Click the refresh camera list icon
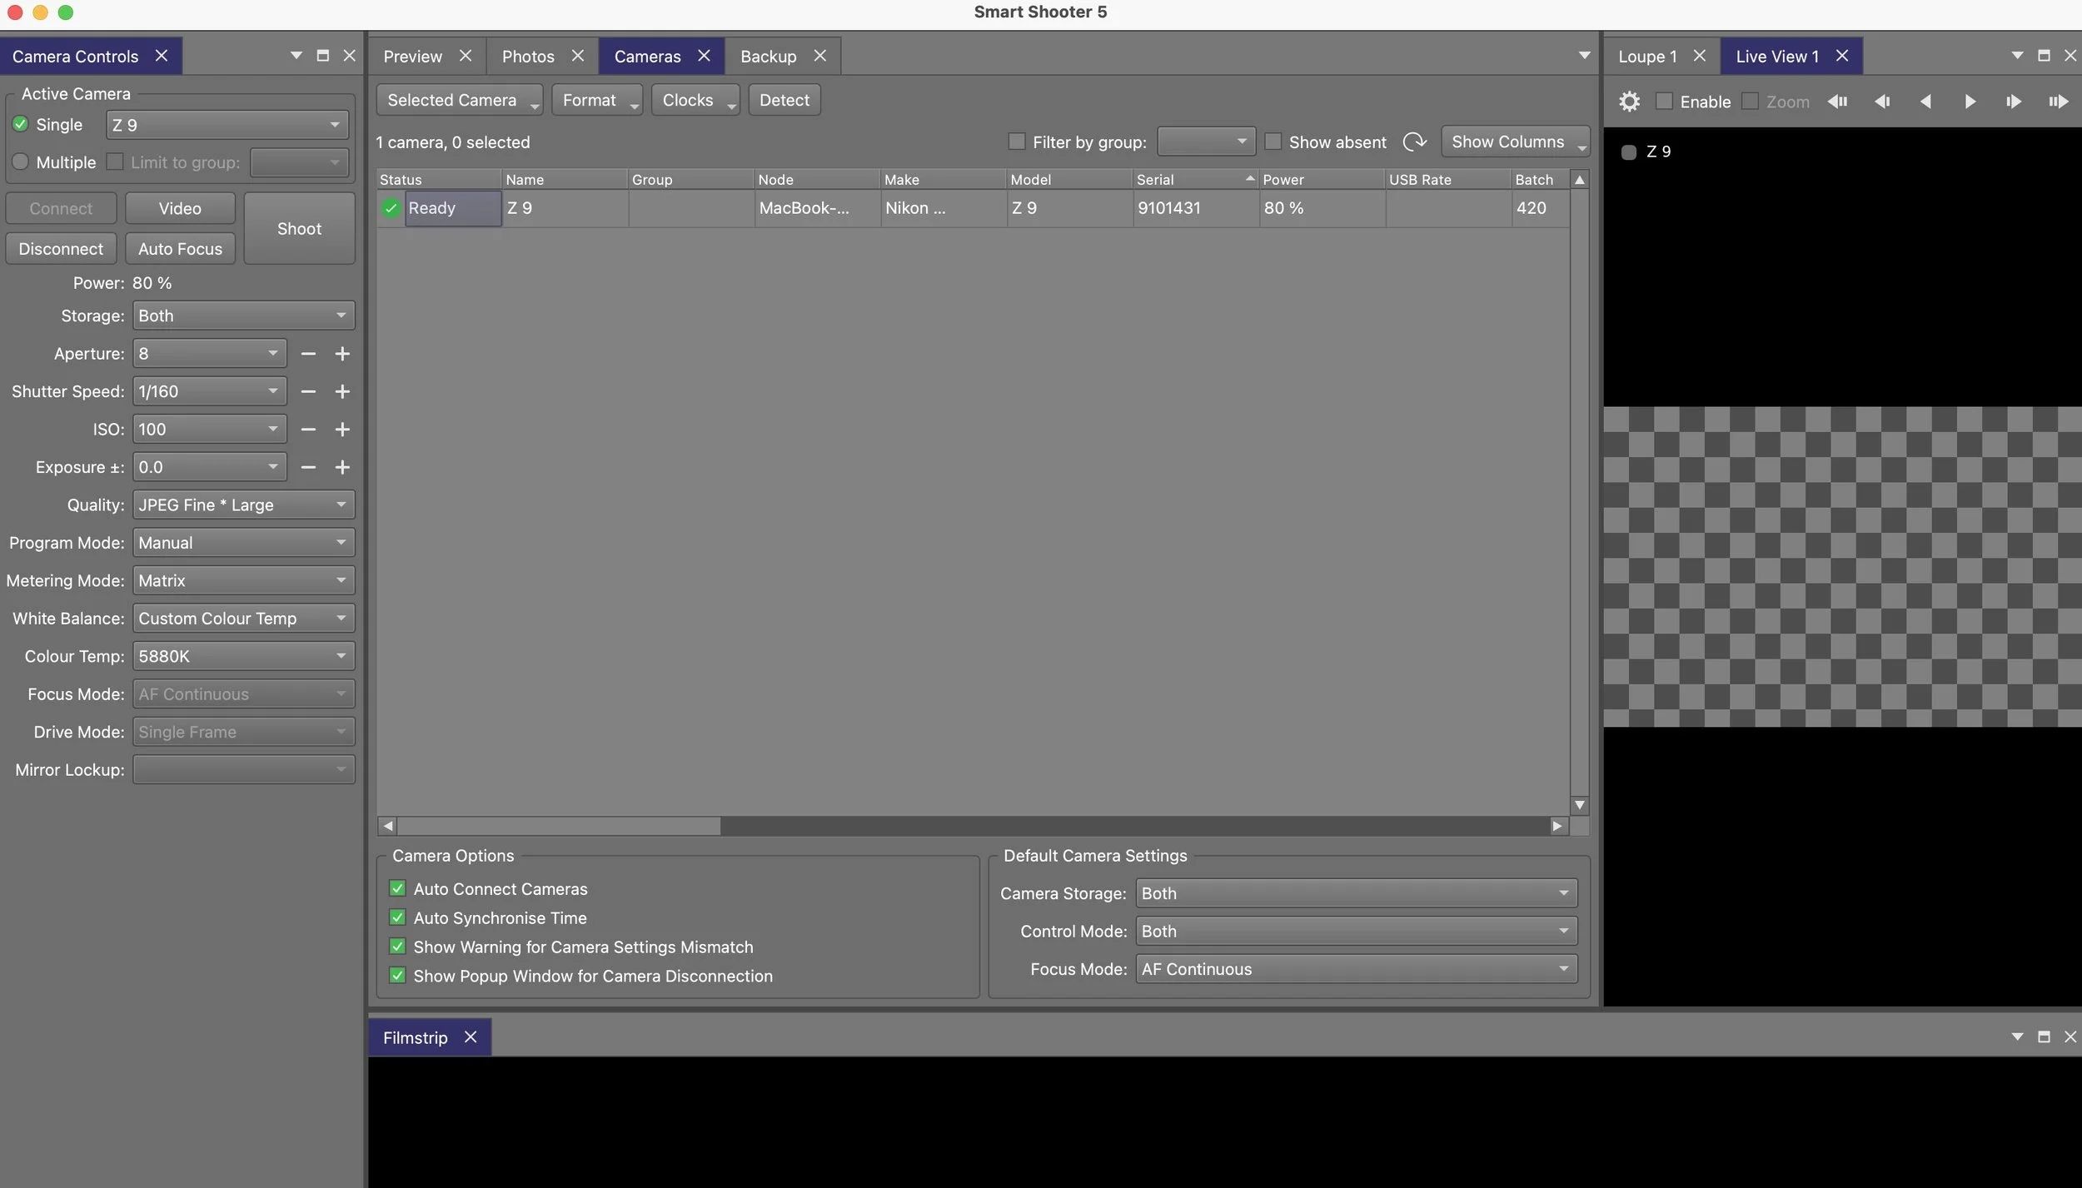This screenshot has width=2082, height=1188. pos(1414,142)
